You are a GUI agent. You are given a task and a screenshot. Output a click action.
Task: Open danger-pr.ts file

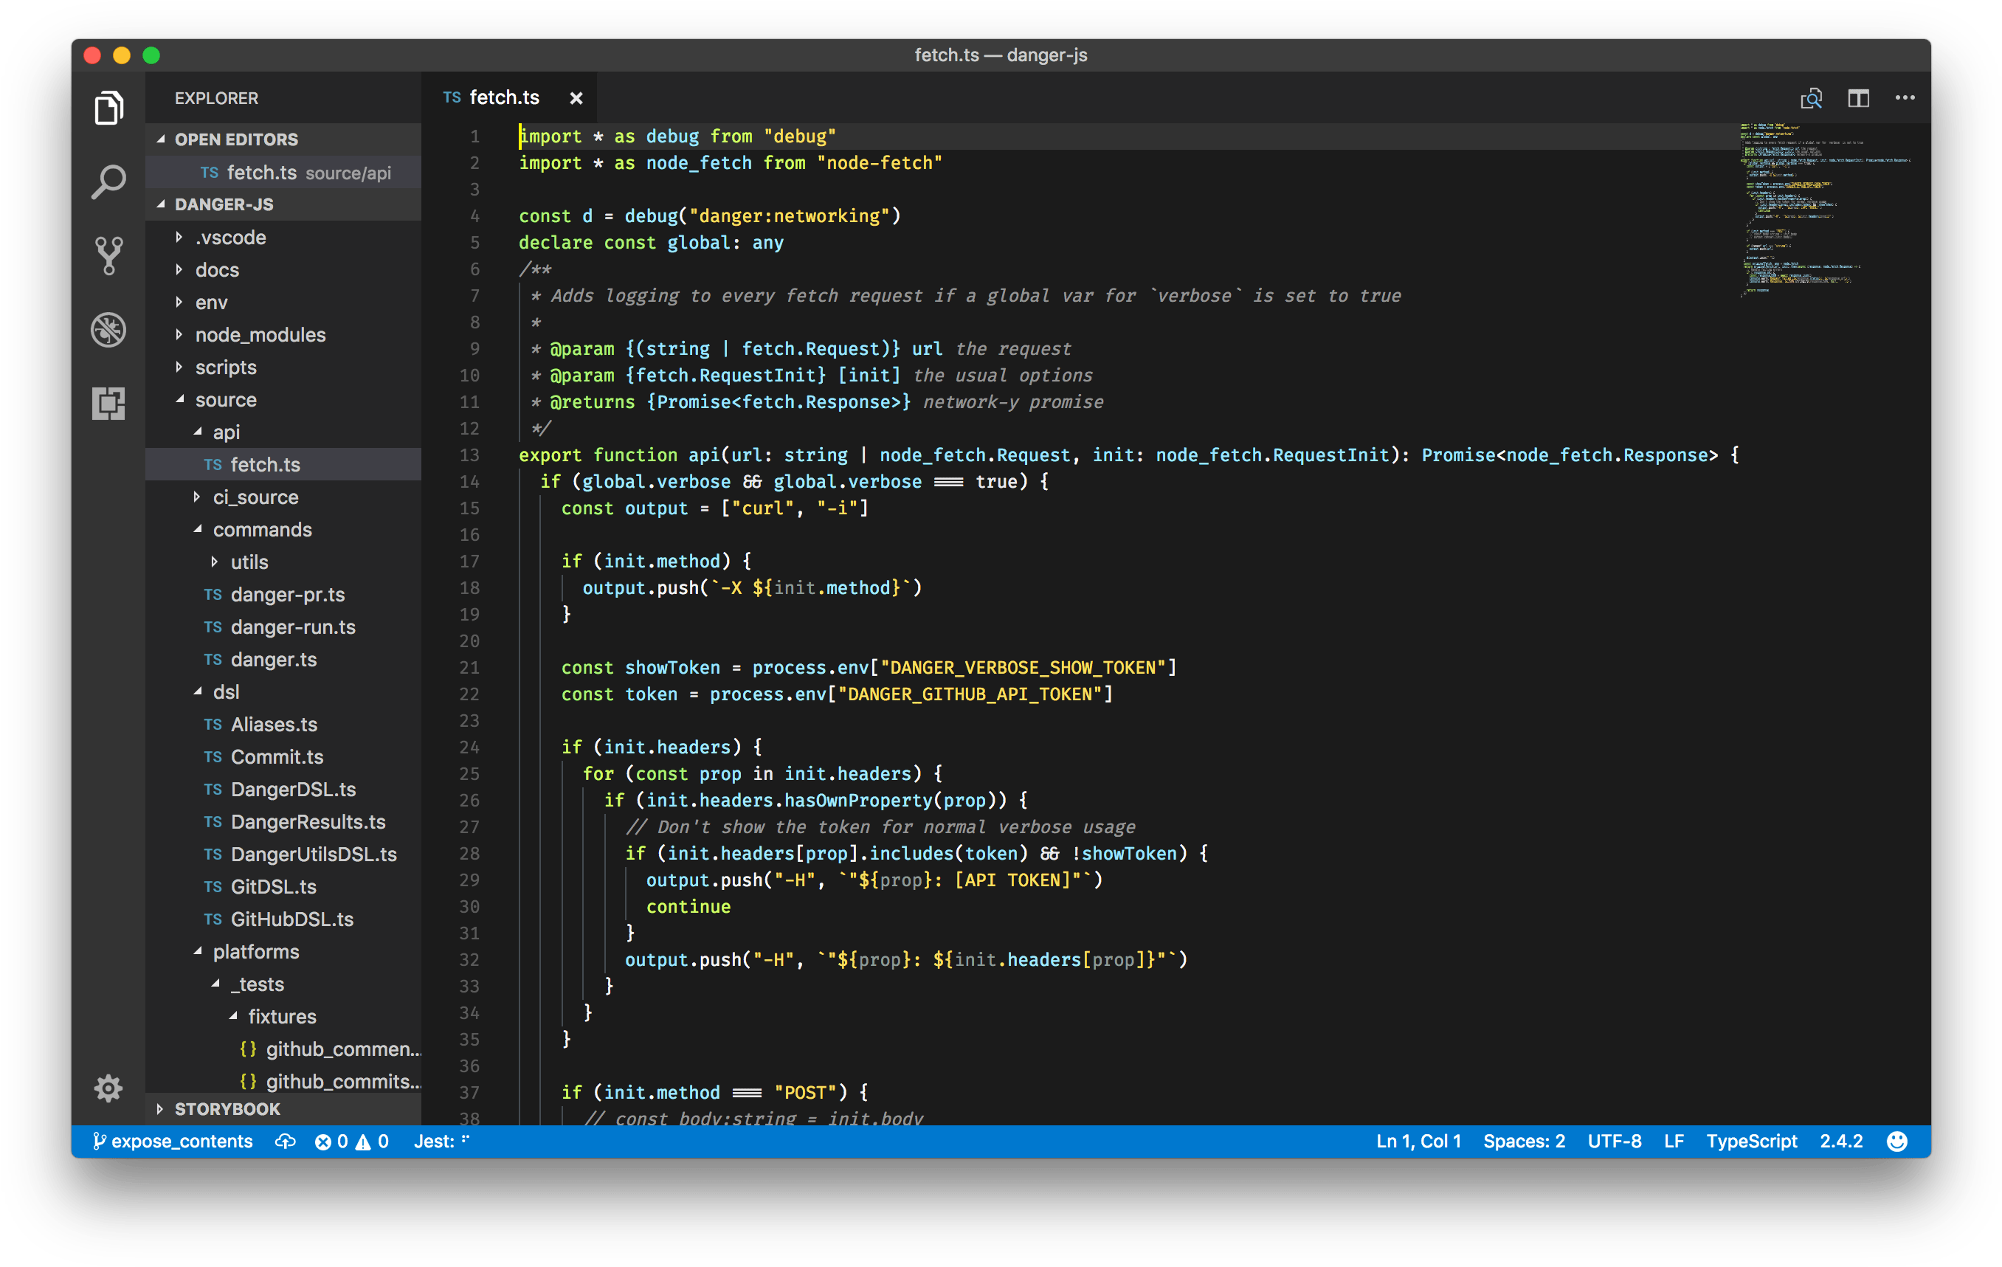tap(283, 593)
